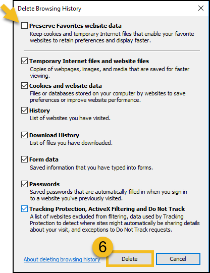This screenshot has height=273, width=210.
Task: Uncheck the Download History checkbox
Action: click(24, 135)
